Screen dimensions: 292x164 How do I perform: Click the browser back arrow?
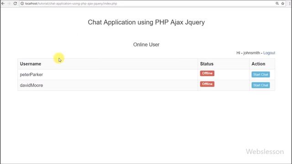pos(3,3)
